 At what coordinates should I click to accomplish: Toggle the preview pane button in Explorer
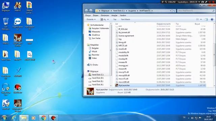point(206,19)
